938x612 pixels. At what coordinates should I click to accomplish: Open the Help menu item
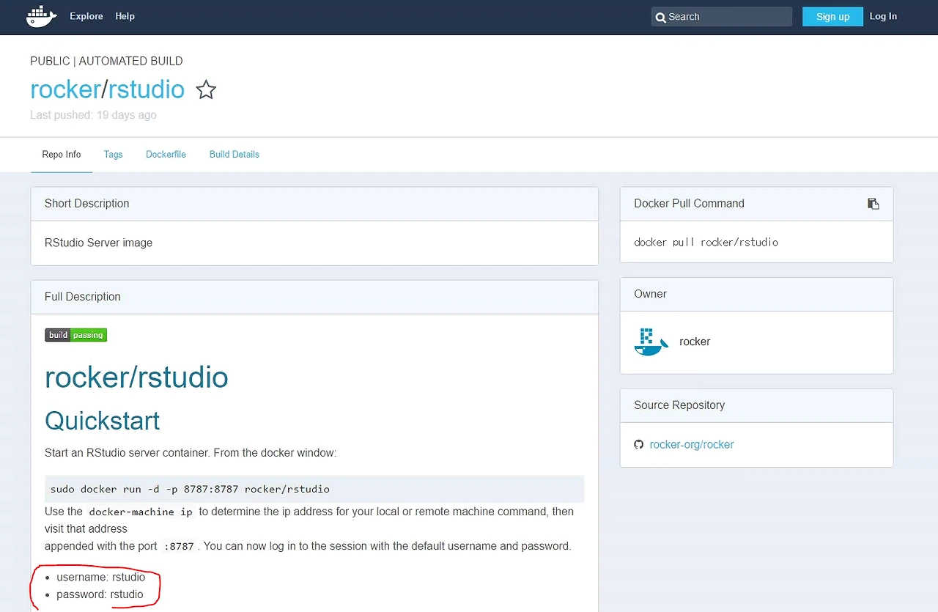125,16
